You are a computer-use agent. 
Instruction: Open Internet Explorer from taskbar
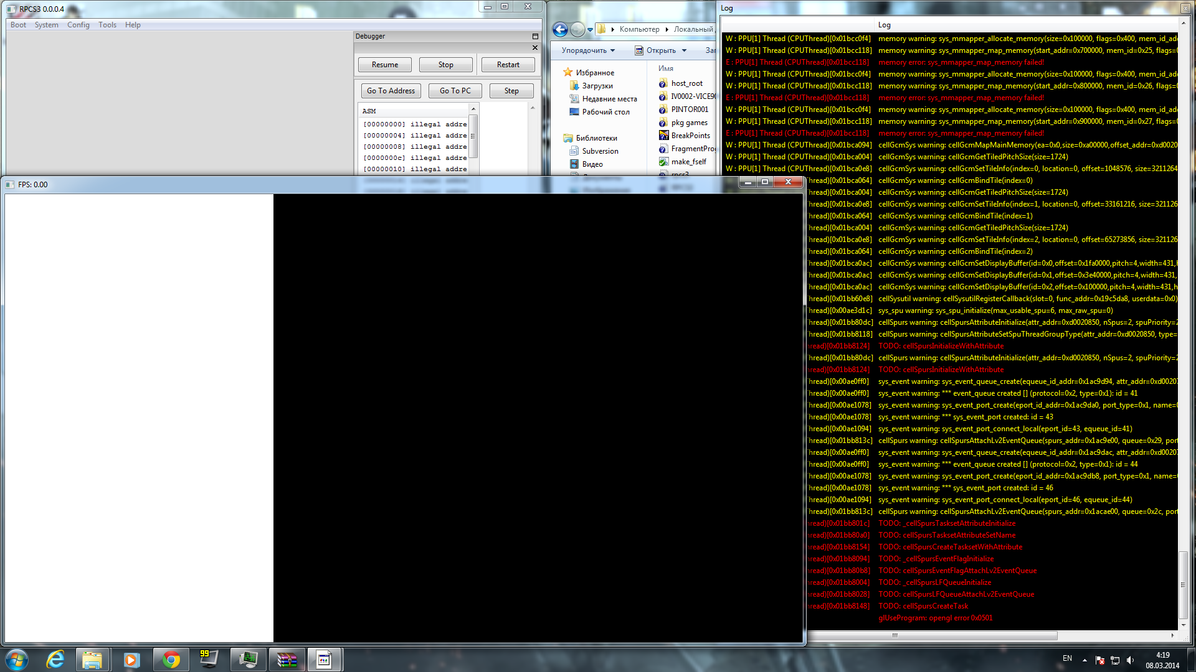click(55, 660)
